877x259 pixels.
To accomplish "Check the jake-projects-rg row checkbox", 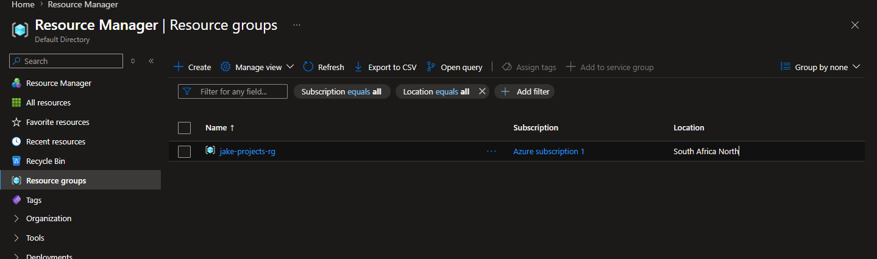I will click(184, 151).
